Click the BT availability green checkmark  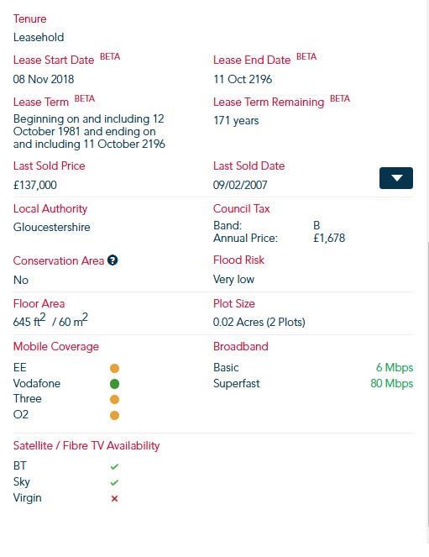[x=114, y=466]
